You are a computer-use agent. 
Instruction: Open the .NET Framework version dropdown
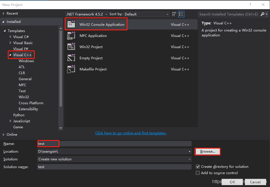[x=87, y=14]
